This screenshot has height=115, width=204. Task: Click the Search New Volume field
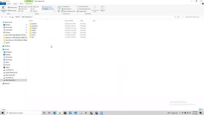pyautogui.click(x=192, y=17)
